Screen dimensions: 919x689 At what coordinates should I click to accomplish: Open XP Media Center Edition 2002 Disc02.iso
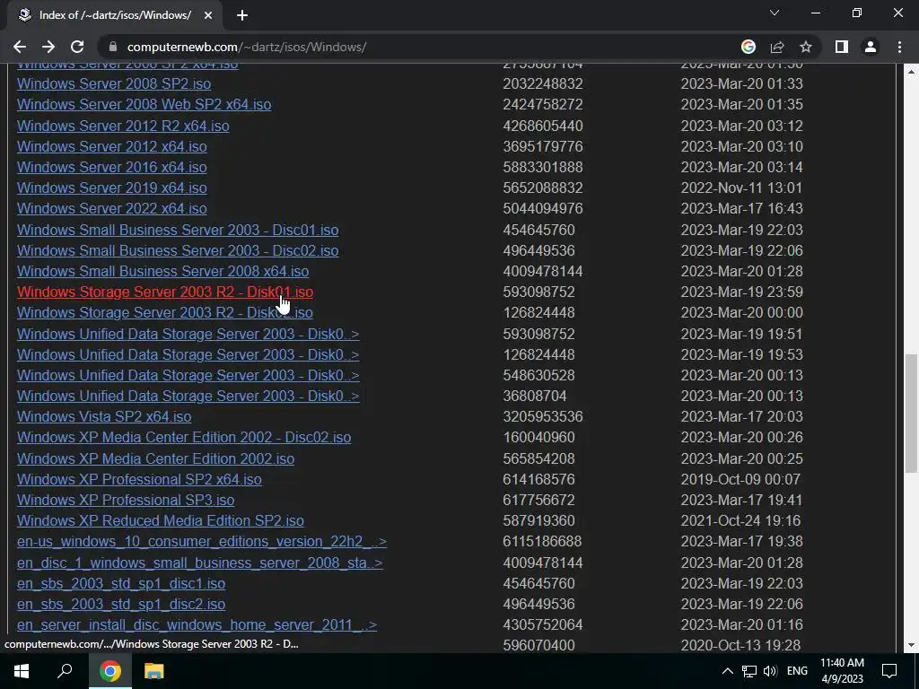coord(184,437)
